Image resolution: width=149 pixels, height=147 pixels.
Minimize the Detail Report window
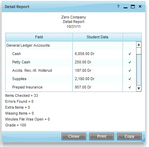click(125, 8)
